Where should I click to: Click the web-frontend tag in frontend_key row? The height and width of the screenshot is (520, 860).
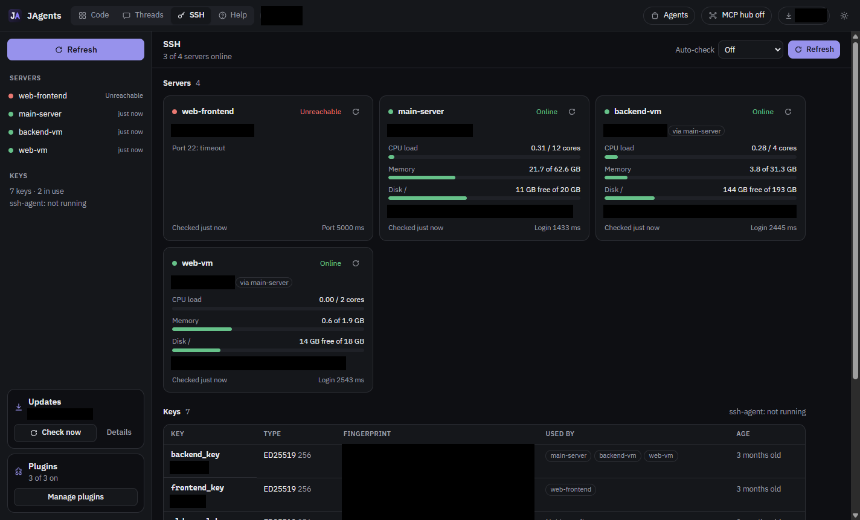tap(571, 490)
